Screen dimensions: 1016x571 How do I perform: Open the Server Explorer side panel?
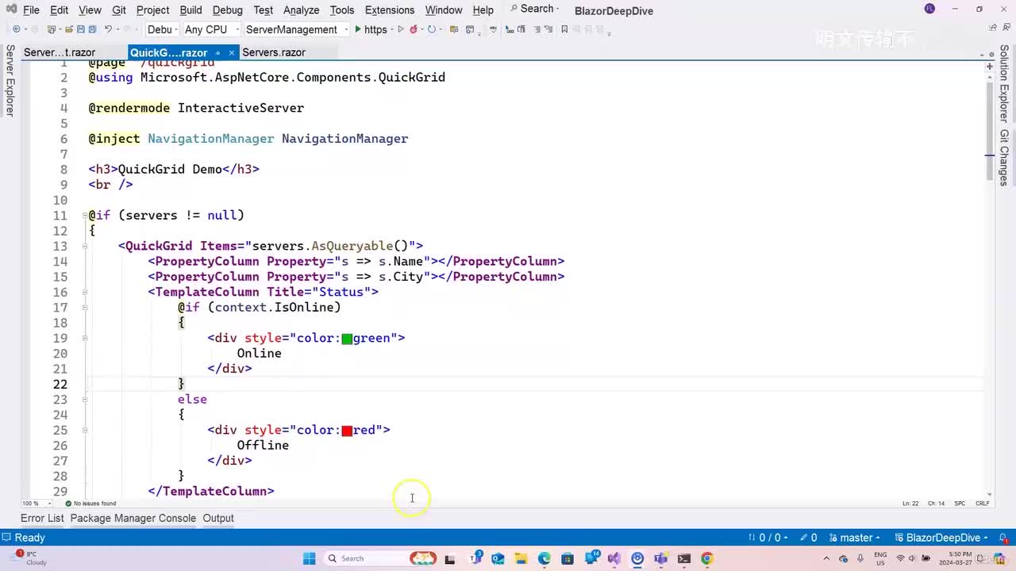point(10,81)
